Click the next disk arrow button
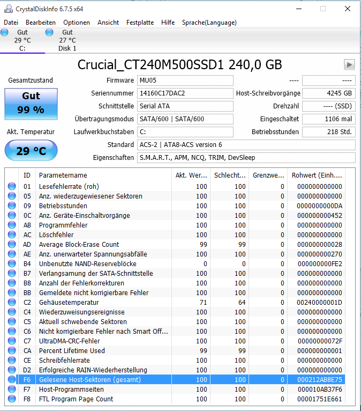The image size is (361, 411). click(x=349, y=64)
